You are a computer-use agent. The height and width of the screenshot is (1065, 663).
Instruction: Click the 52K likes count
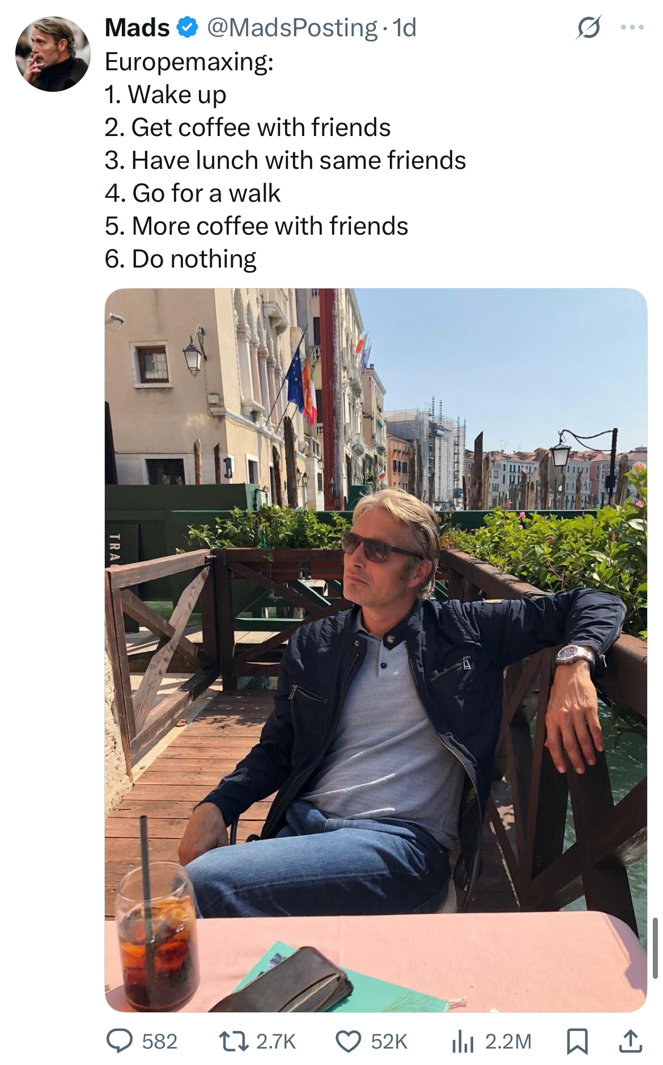389,1042
